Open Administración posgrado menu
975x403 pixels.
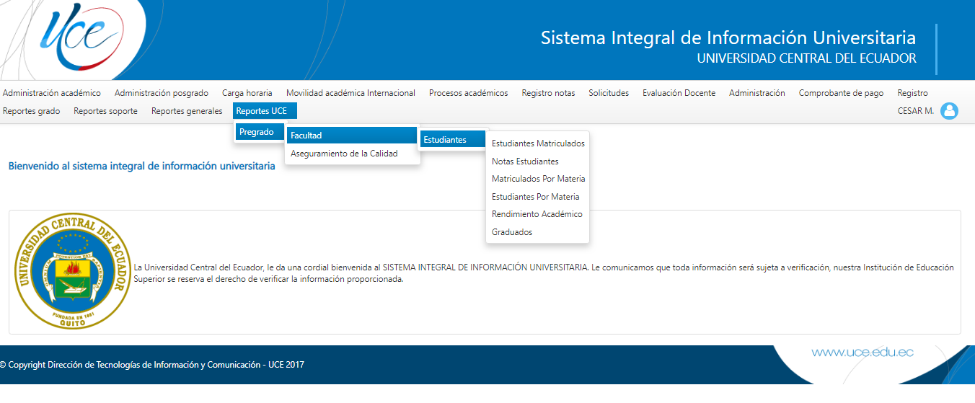point(162,93)
